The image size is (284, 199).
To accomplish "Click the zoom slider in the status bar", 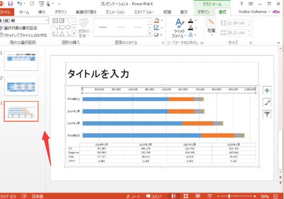I will coord(236,196).
